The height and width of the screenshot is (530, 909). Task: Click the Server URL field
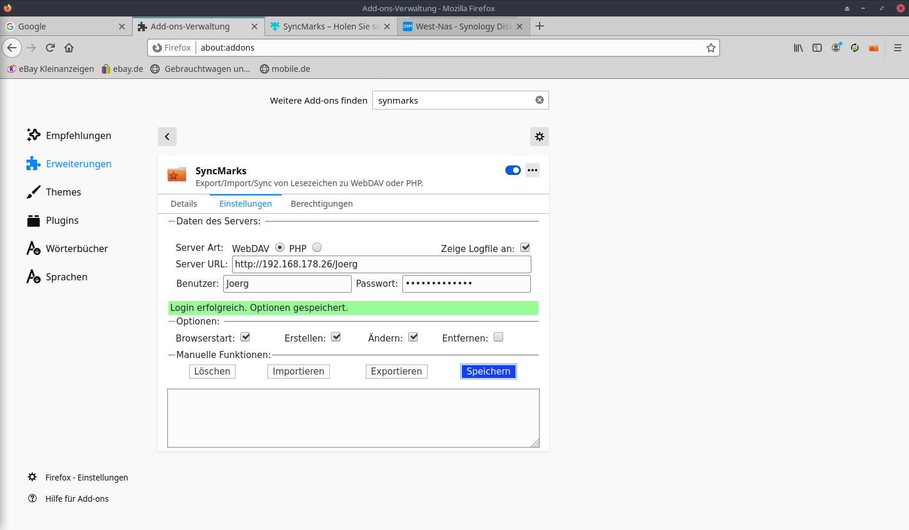click(x=382, y=264)
